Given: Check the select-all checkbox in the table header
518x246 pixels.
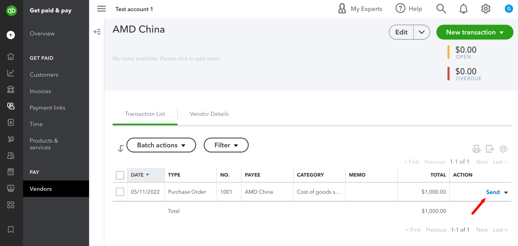Looking at the screenshot, I should [120, 175].
